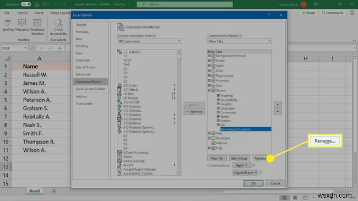Click the commands list scrollbar down arrow
Viewport: 358px width, 201px height.
coord(179,173)
